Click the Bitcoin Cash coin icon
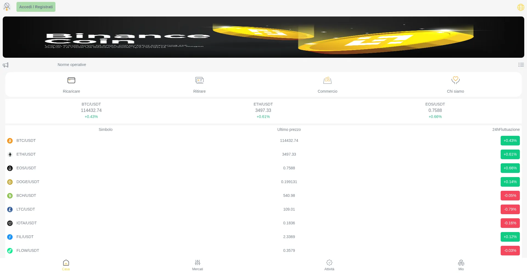The width and height of the screenshot is (527, 273). point(10,196)
